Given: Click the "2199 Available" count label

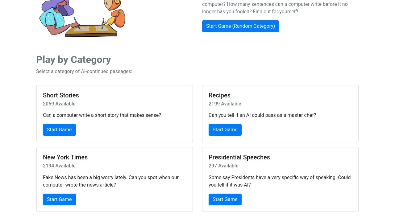Looking at the screenshot, I should (225, 104).
